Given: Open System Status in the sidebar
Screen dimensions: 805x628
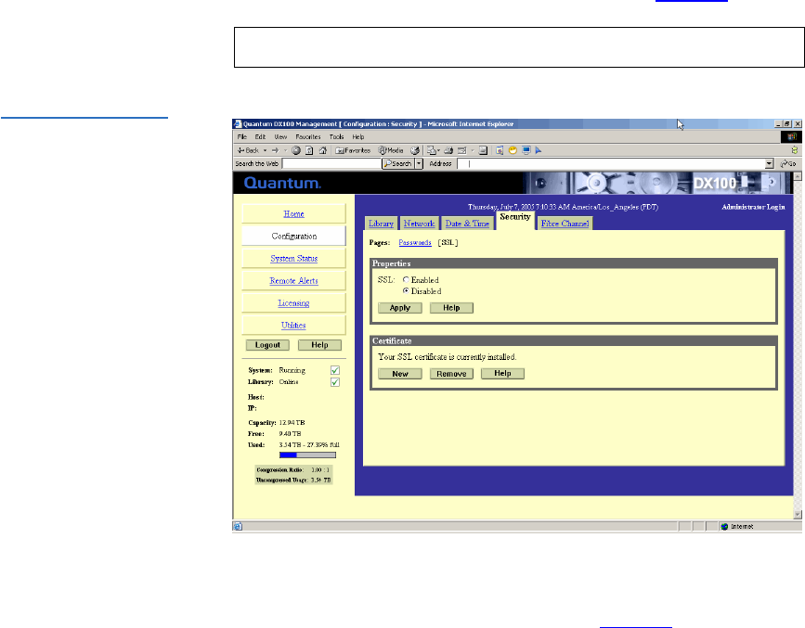Looking at the screenshot, I should 293,259.
